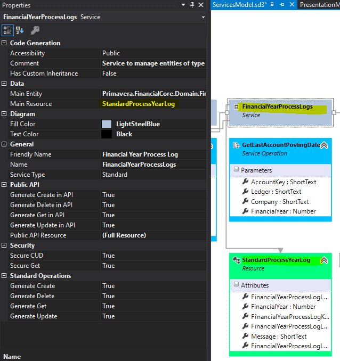Screen dimensions: 340x361
Task: Select the FinancialYearProcessLogK... attribute
Action: coord(290,317)
